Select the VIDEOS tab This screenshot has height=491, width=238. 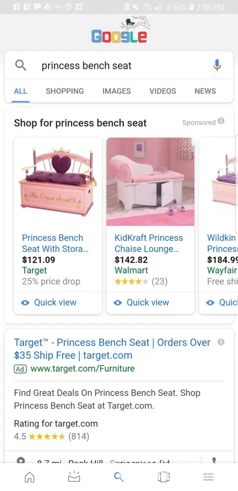(x=163, y=91)
